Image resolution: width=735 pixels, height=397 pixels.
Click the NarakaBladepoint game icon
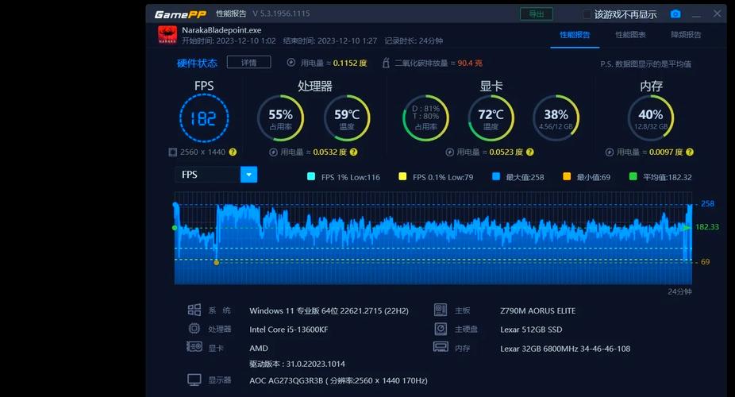[x=167, y=35]
